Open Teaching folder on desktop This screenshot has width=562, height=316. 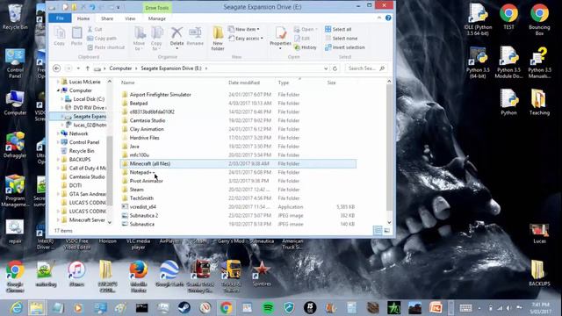coord(539,102)
